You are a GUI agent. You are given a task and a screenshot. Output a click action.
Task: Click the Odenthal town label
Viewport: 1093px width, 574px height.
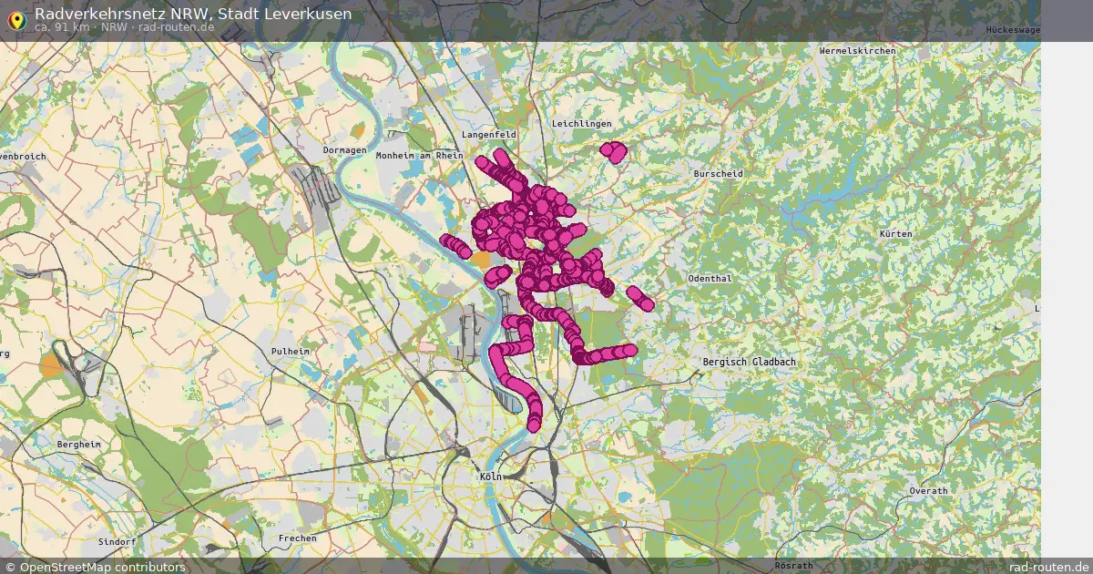click(710, 278)
